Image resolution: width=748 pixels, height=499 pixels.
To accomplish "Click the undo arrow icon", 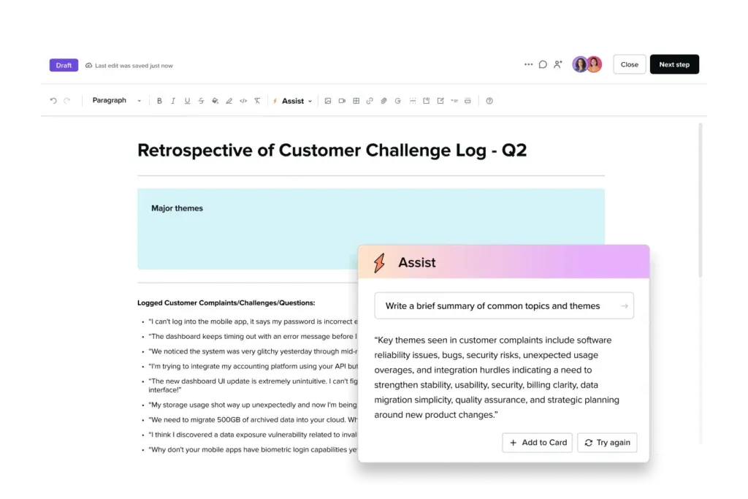I will tap(53, 101).
